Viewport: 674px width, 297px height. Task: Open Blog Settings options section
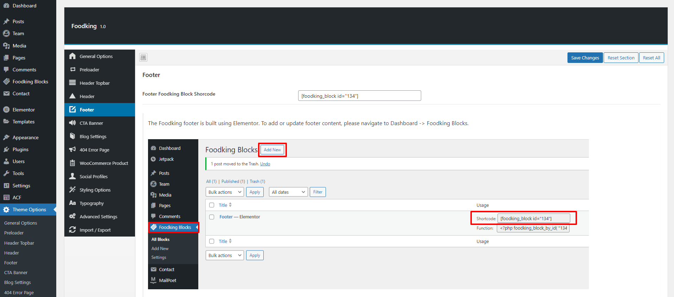click(93, 136)
